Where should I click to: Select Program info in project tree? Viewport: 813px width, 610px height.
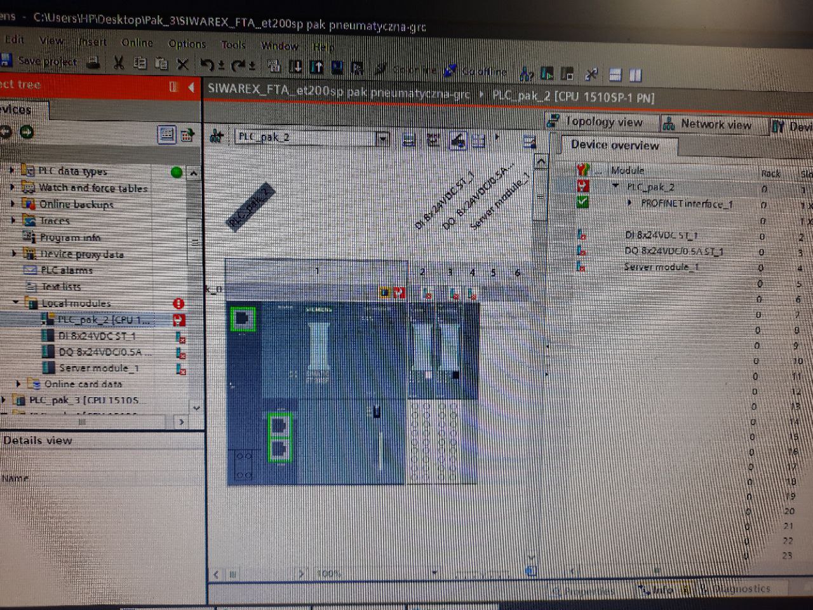pyautogui.click(x=70, y=238)
